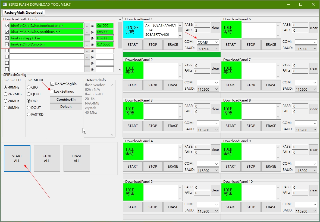Click START ALL
The image size is (320, 222).
[x=17, y=158]
